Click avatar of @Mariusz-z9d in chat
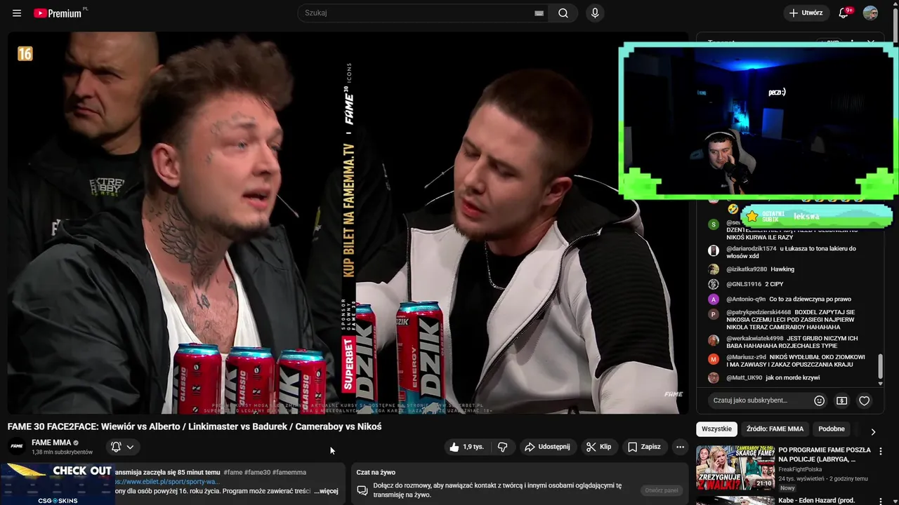This screenshot has height=505, width=899. click(714, 359)
